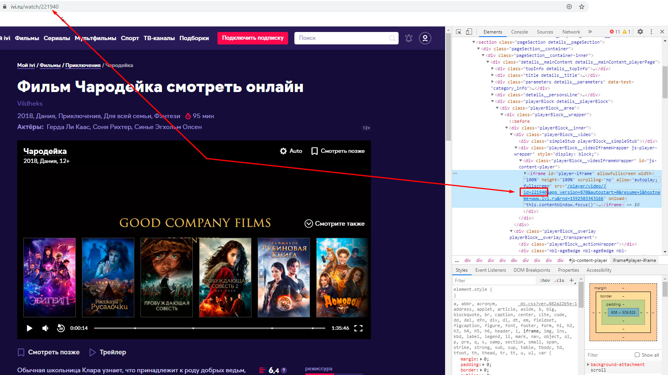
Task: Open DevTools settings gear
Action: [640, 32]
